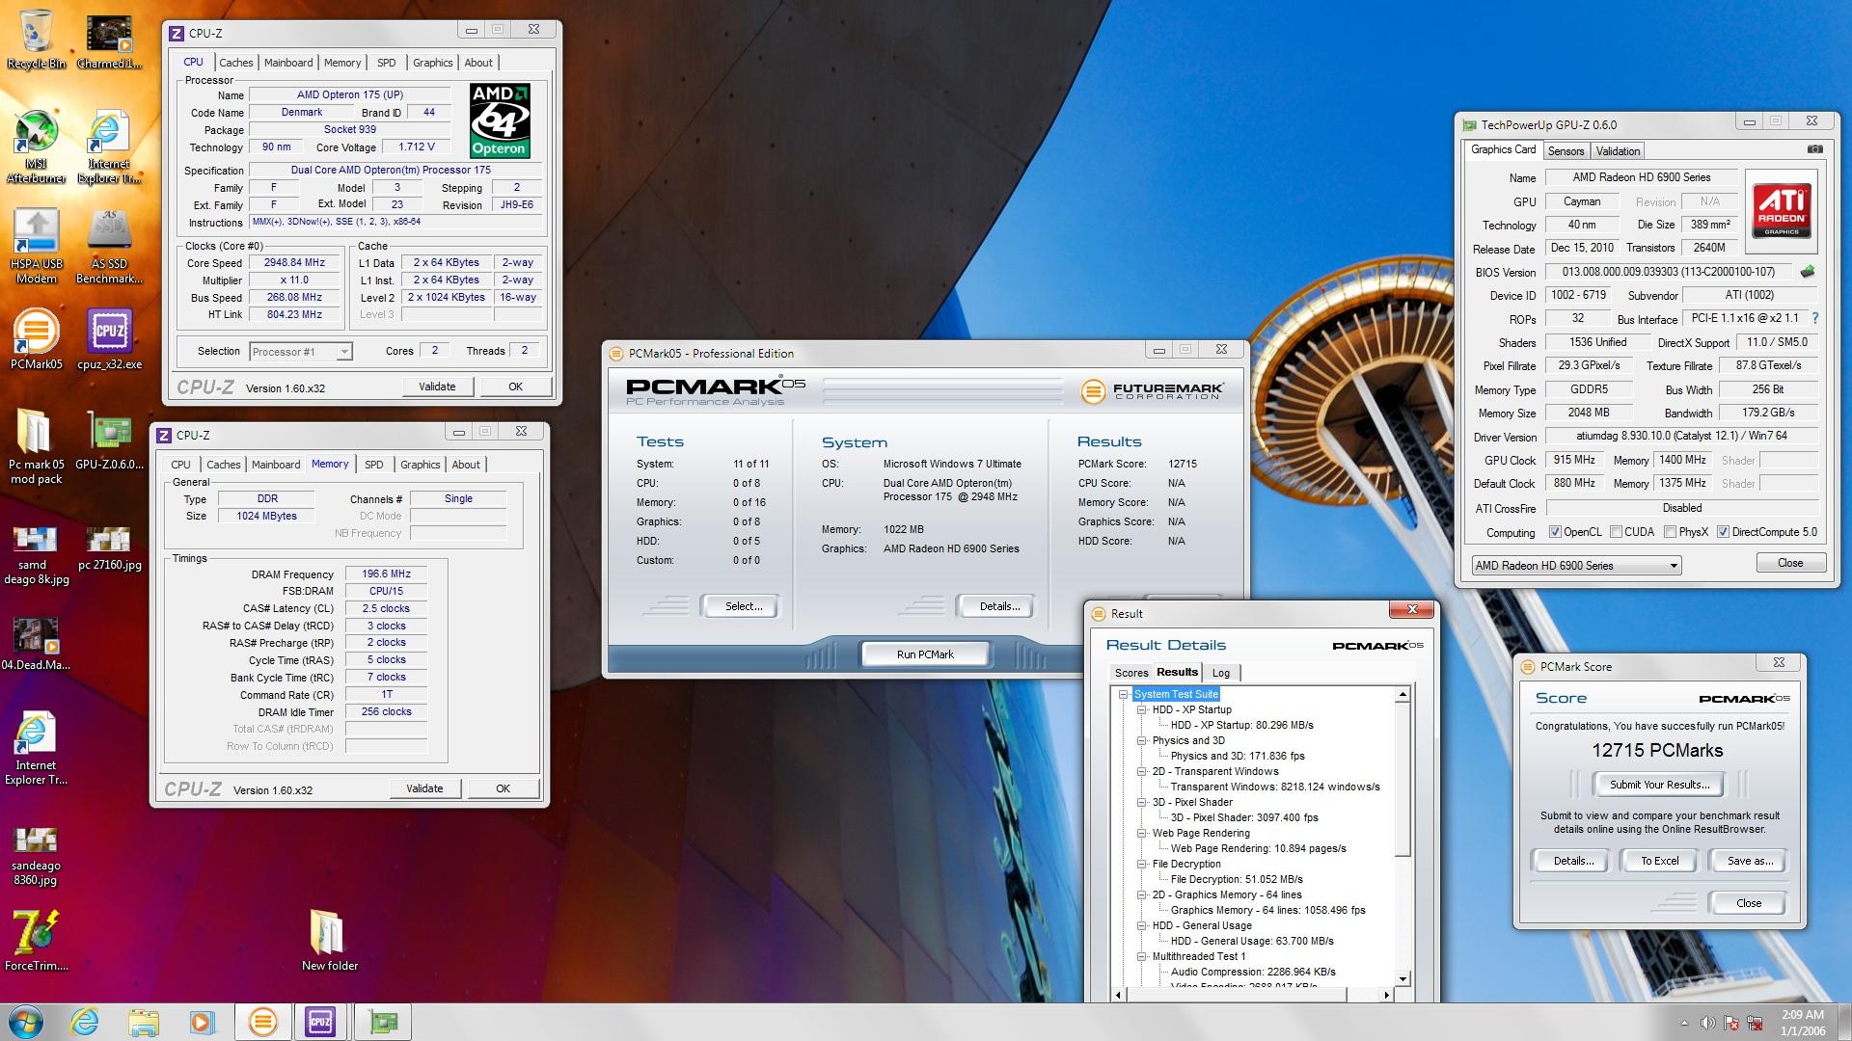The image size is (1852, 1041).
Task: Open the Processor #1 selection dropdown
Action: pos(300,352)
